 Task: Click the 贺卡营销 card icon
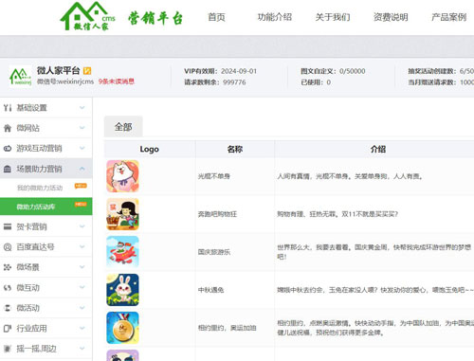tap(8, 226)
